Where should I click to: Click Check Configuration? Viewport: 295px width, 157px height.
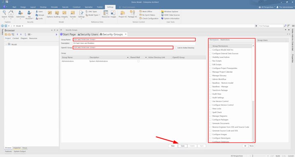click(149, 18)
